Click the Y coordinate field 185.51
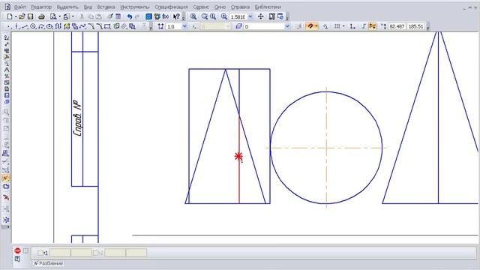This screenshot has width=480, height=270. (x=415, y=27)
